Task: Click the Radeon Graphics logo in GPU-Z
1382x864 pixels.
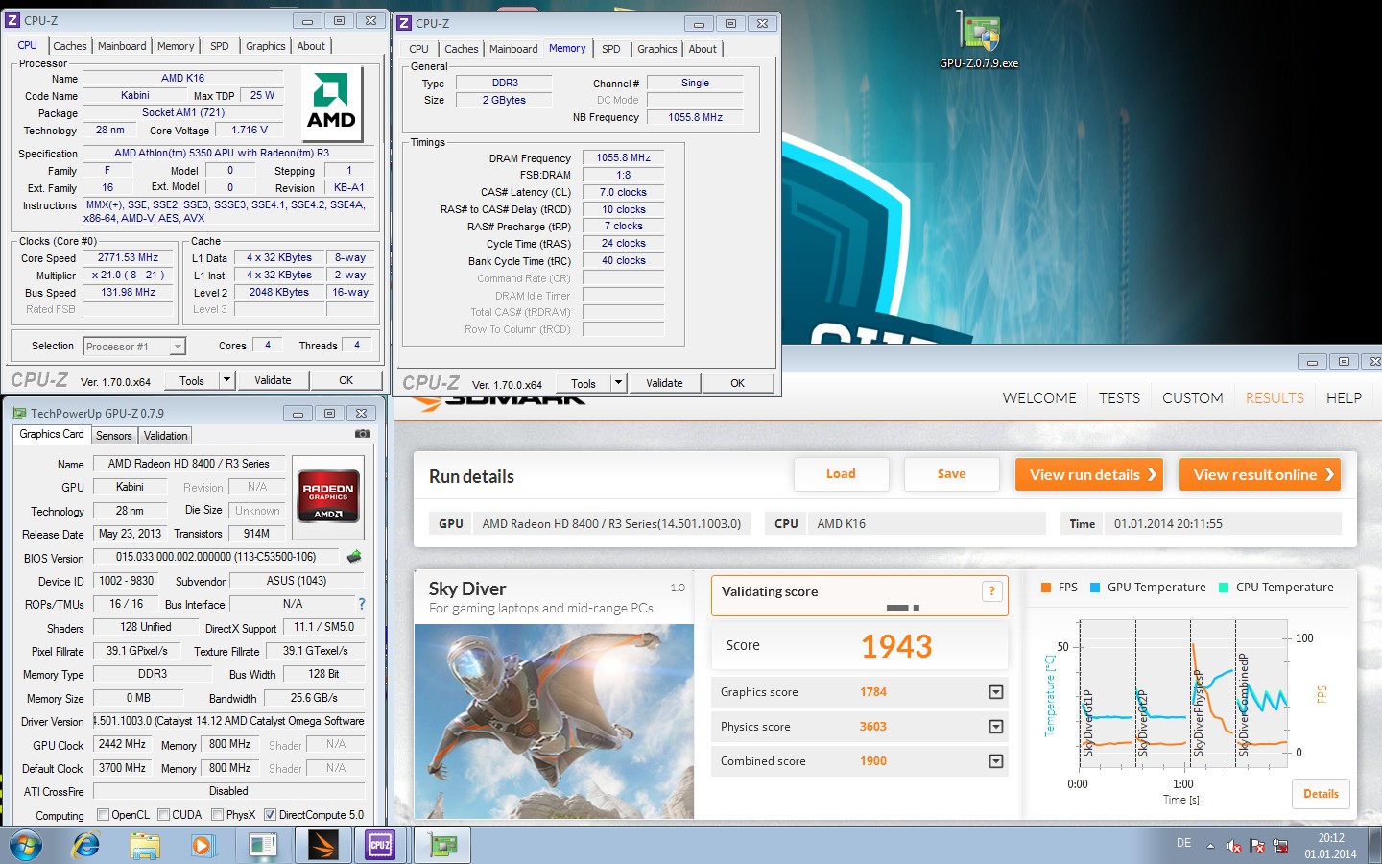Action: (328, 496)
